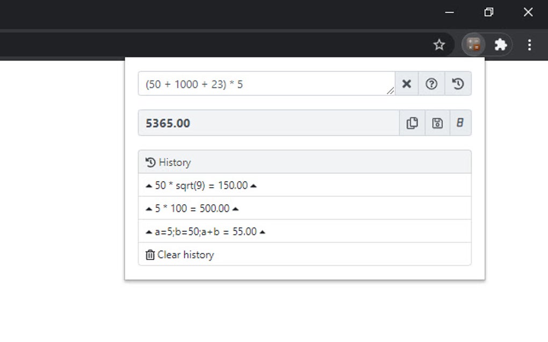Open the Extensions puzzle piece menu
This screenshot has width=548, height=342.
501,44
